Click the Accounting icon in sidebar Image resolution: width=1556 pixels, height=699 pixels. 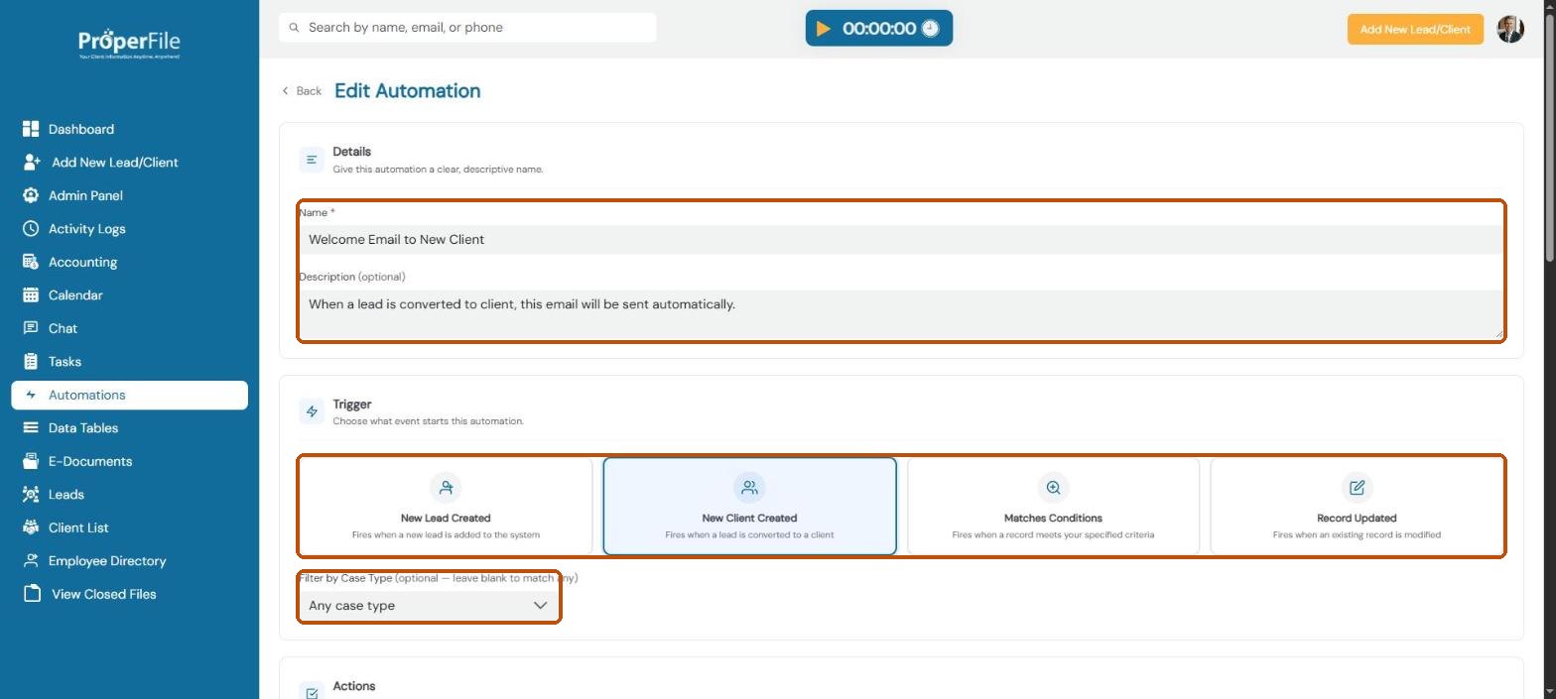coord(31,262)
